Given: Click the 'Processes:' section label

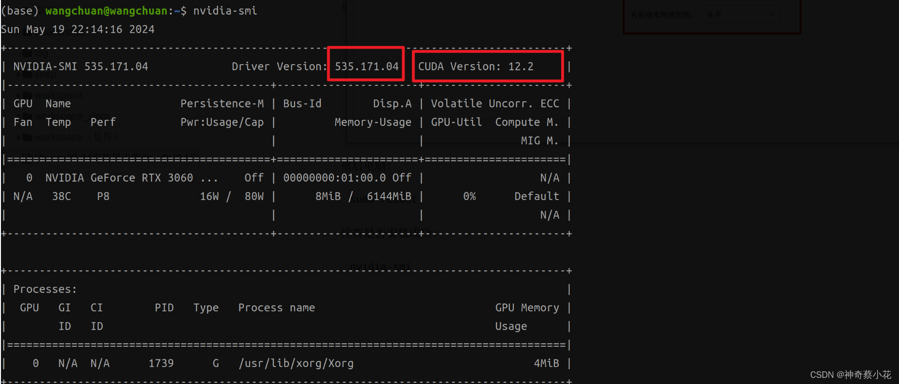Looking at the screenshot, I should click(x=45, y=289).
